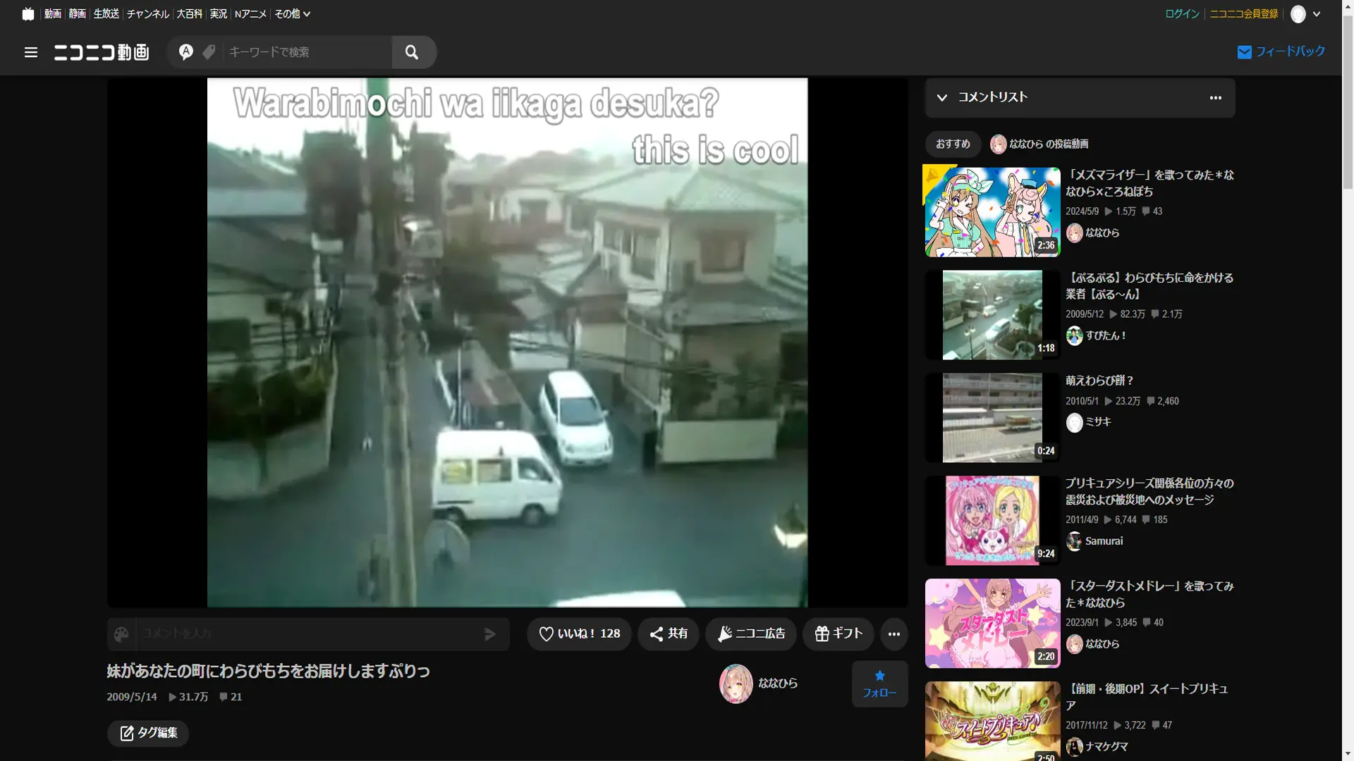1354x761 pixels.
Task: Collapse the コメントリスト panel
Action: point(942,98)
